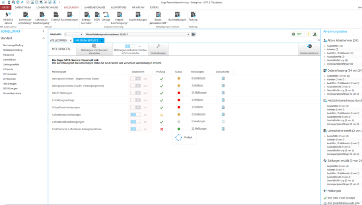Toggle Bearbeiten for Lohnsteuerbescheinigungen
The width and height of the screenshot is (362, 205).
(x=136, y=122)
